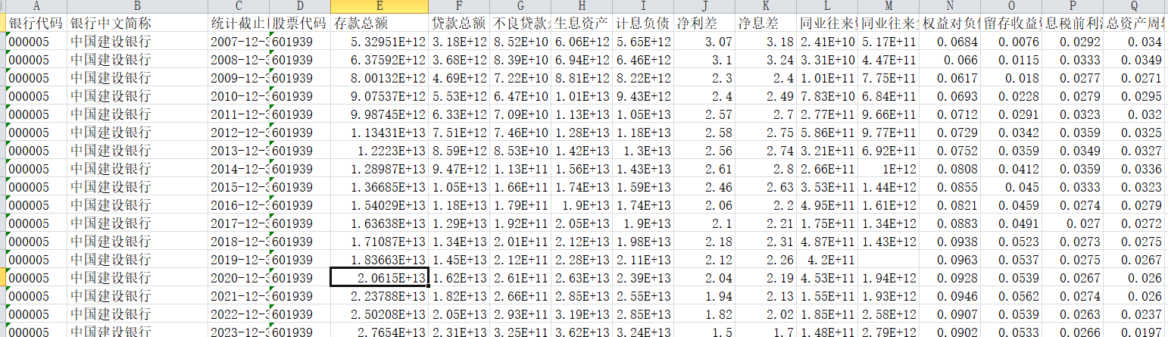This screenshot has width=1168, height=337.
Task: Select column H by its header
Action: coord(581,7)
